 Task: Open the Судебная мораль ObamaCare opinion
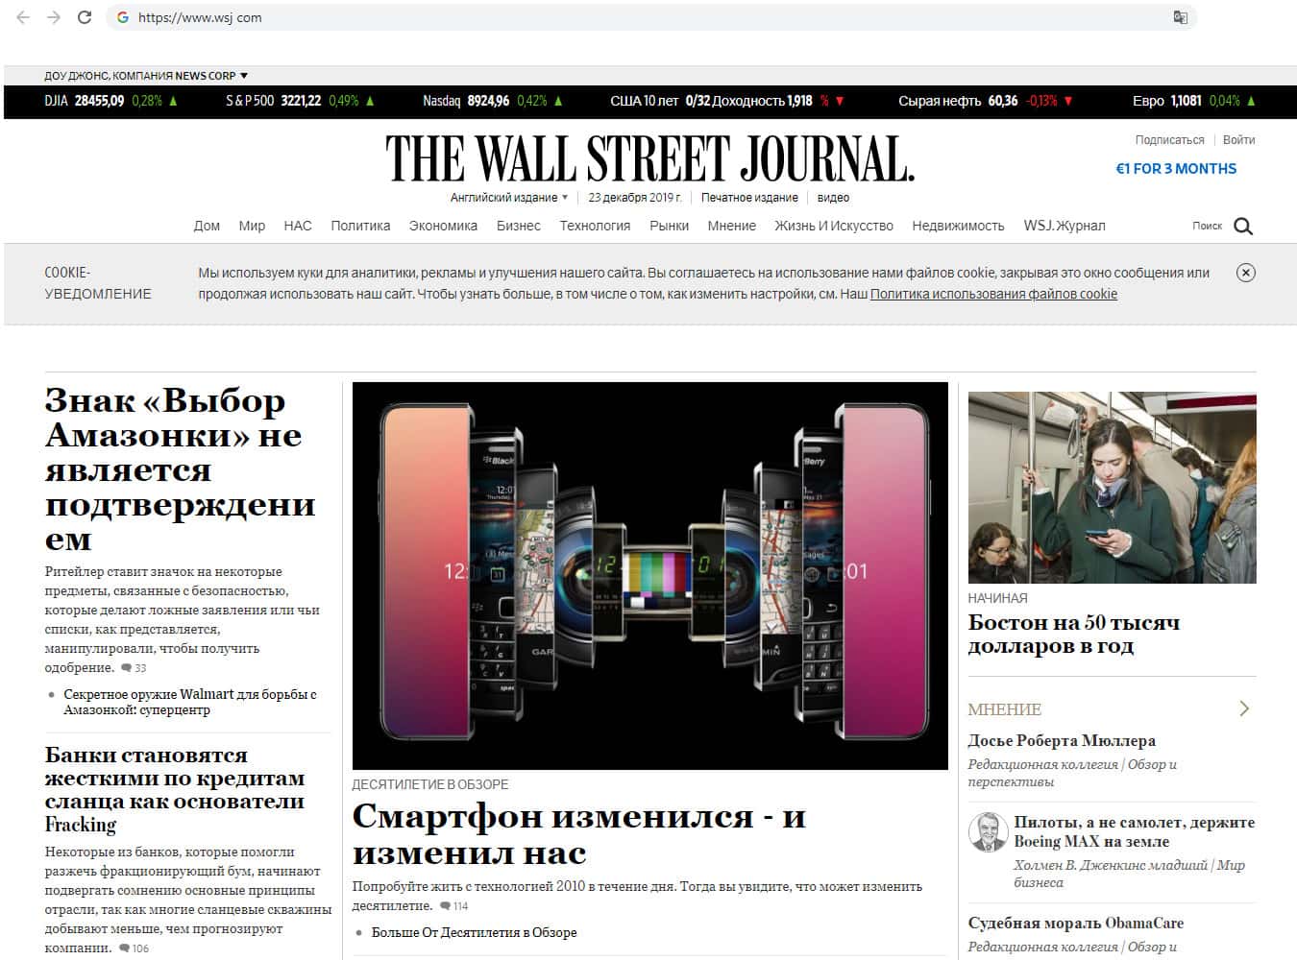(x=1076, y=923)
